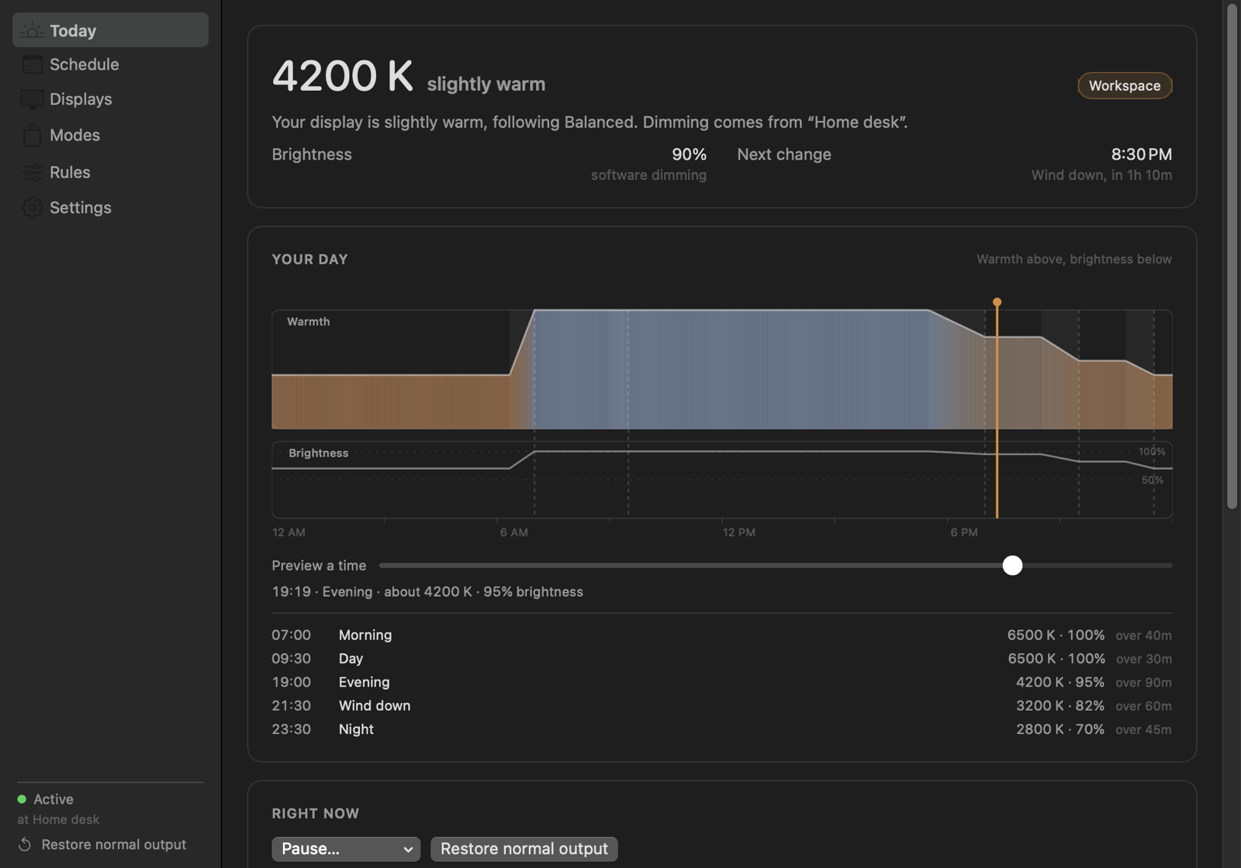The image size is (1241, 868).
Task: Click the 'at Home desk' status text
Action: [58, 819]
